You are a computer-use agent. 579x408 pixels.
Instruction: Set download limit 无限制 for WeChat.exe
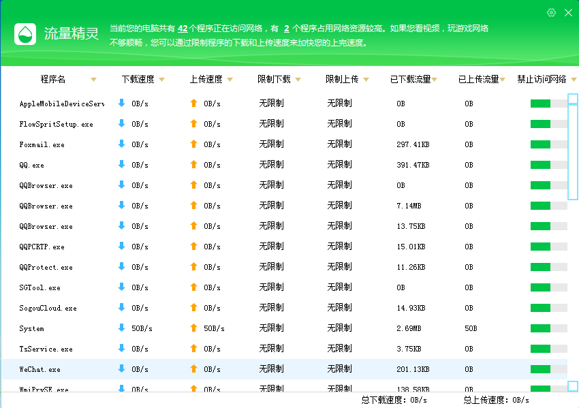tap(271, 368)
